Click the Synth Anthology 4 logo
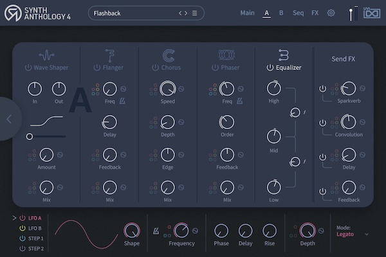The width and height of the screenshot is (386, 257). click(37, 13)
